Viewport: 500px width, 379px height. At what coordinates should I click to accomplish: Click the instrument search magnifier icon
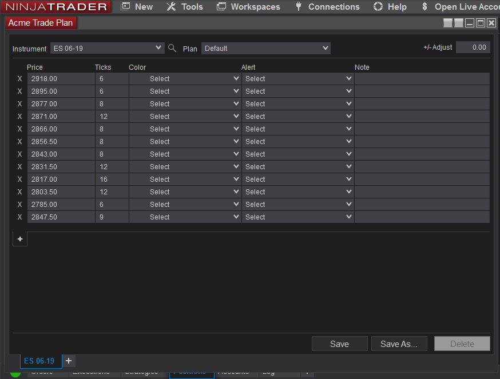coord(172,48)
